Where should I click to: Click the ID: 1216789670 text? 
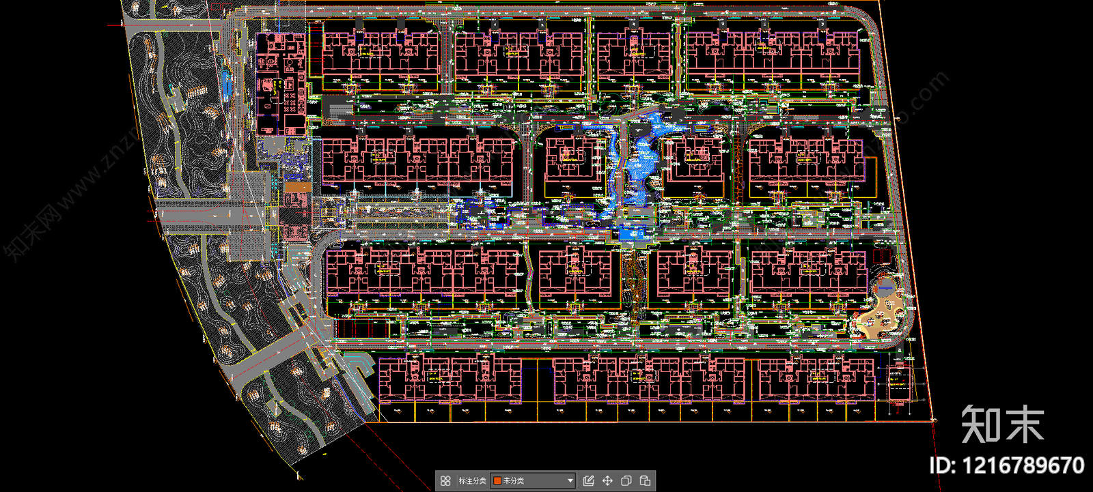(1006, 466)
